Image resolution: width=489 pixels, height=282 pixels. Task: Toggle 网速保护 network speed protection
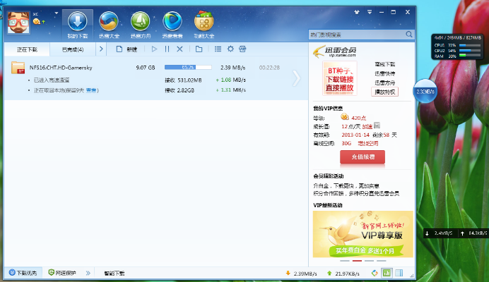[62, 273]
